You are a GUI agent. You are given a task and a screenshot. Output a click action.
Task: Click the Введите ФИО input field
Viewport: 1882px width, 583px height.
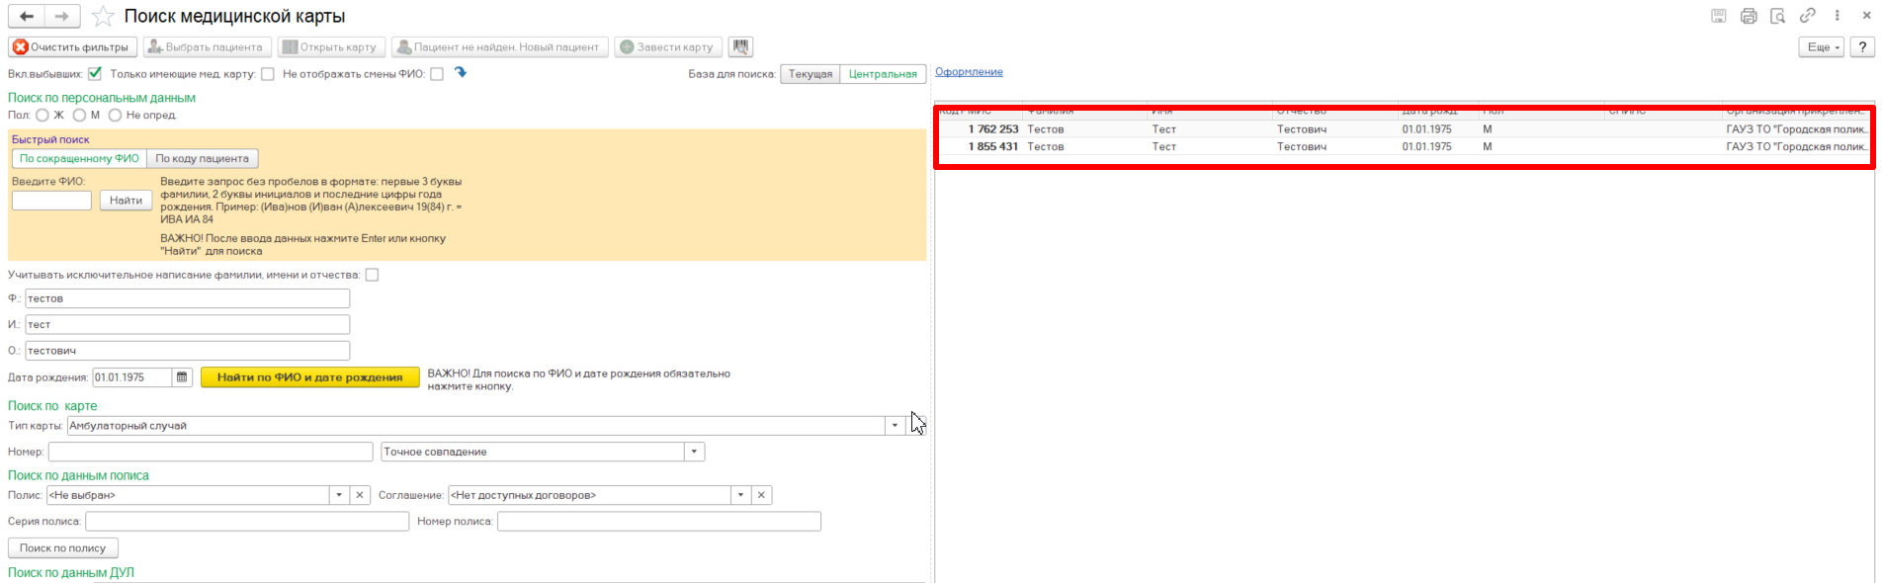point(51,201)
